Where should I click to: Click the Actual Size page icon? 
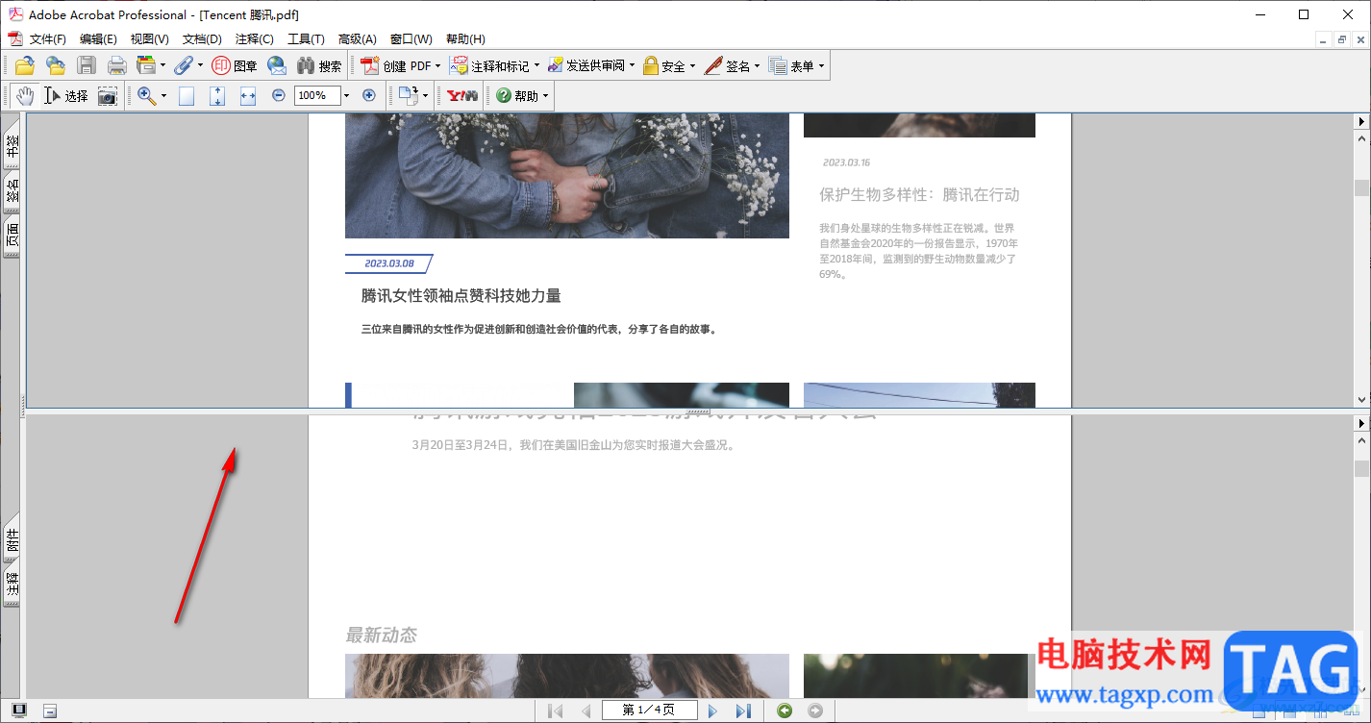tap(187, 96)
